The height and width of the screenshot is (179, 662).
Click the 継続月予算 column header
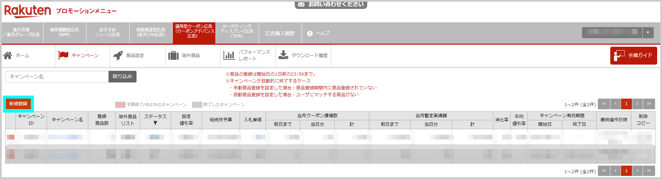pos(221,120)
